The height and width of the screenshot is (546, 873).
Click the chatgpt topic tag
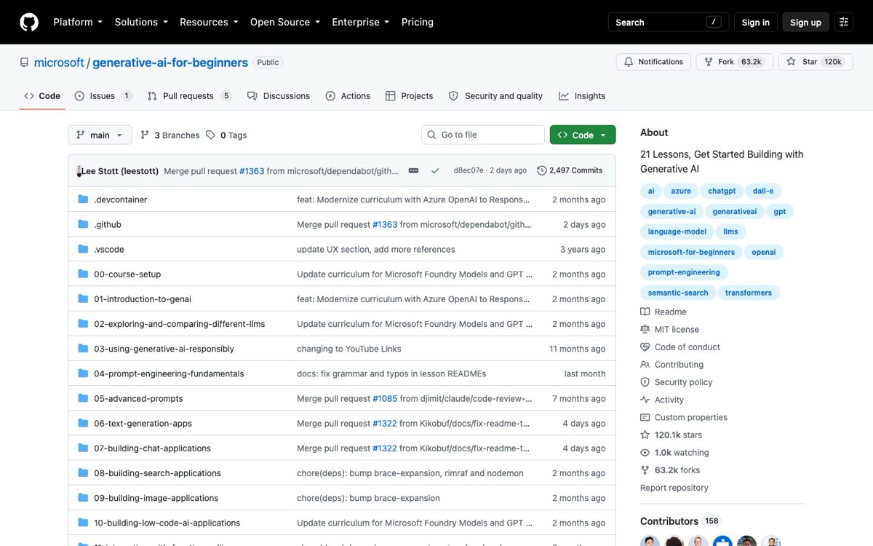click(x=722, y=191)
